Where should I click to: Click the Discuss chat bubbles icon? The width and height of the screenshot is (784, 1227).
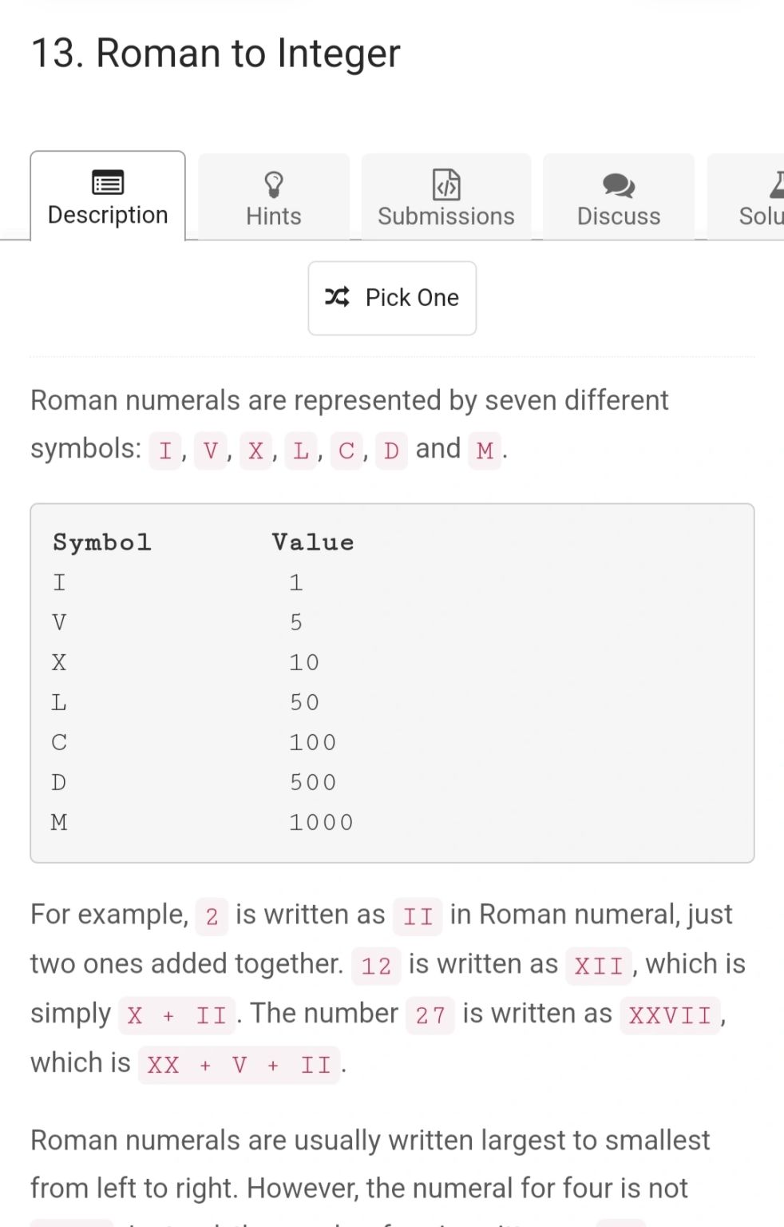pyautogui.click(x=619, y=186)
